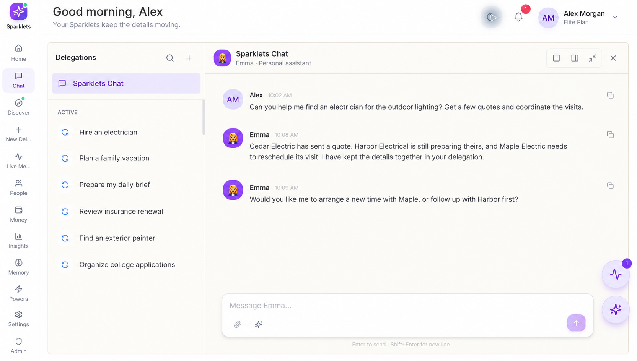Open the People section
The height and width of the screenshot is (361, 637).
point(18,188)
